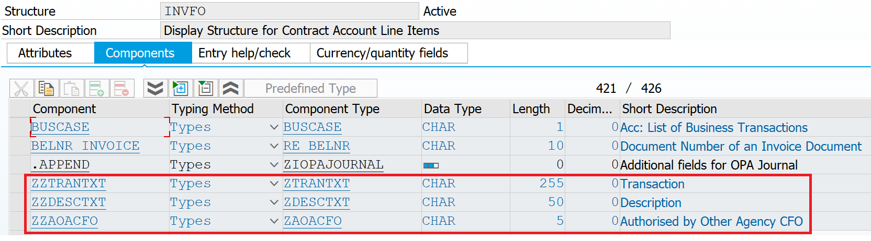Click the Delete Row icon

[122, 89]
